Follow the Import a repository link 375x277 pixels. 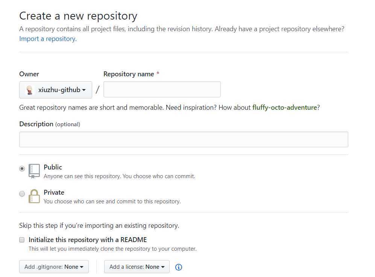pos(48,39)
